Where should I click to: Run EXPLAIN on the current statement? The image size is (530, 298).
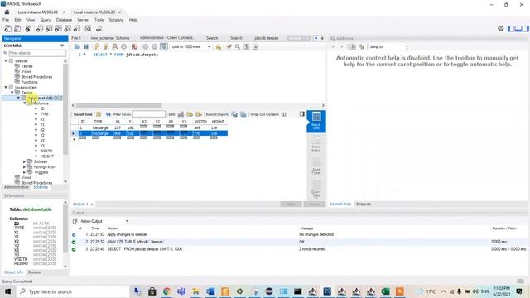[x=114, y=46]
